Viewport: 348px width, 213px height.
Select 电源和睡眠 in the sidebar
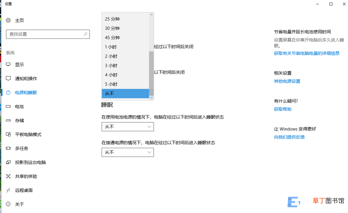pyautogui.click(x=26, y=92)
